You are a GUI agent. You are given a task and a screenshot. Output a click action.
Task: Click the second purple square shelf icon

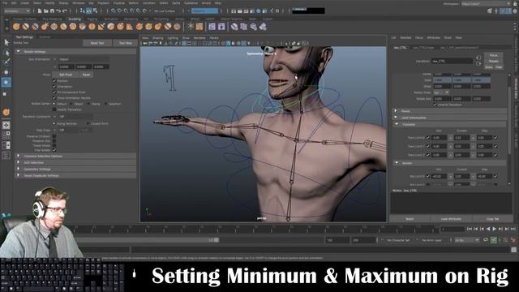click(221, 27)
